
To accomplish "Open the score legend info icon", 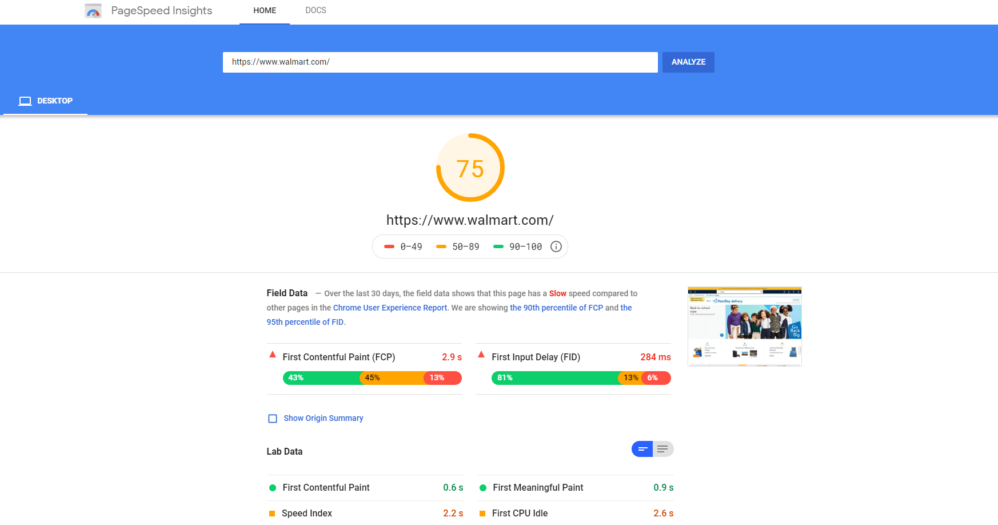I will [x=556, y=246].
